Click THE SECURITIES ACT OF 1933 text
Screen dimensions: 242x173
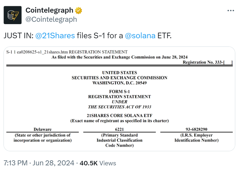click(119, 107)
